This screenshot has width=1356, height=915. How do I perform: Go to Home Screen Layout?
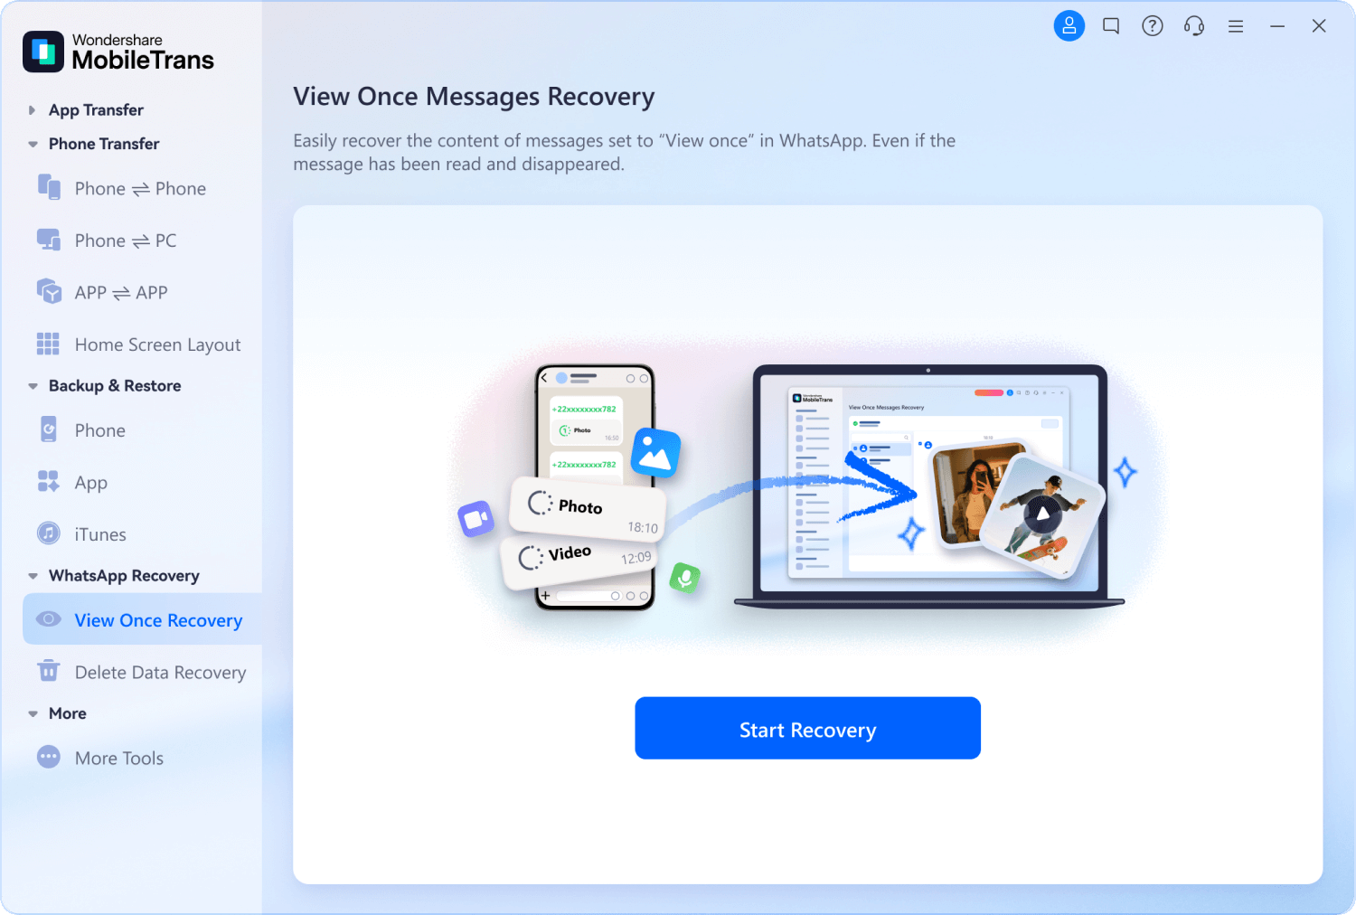157,344
